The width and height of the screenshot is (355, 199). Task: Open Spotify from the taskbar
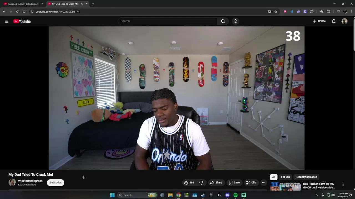[235, 195]
